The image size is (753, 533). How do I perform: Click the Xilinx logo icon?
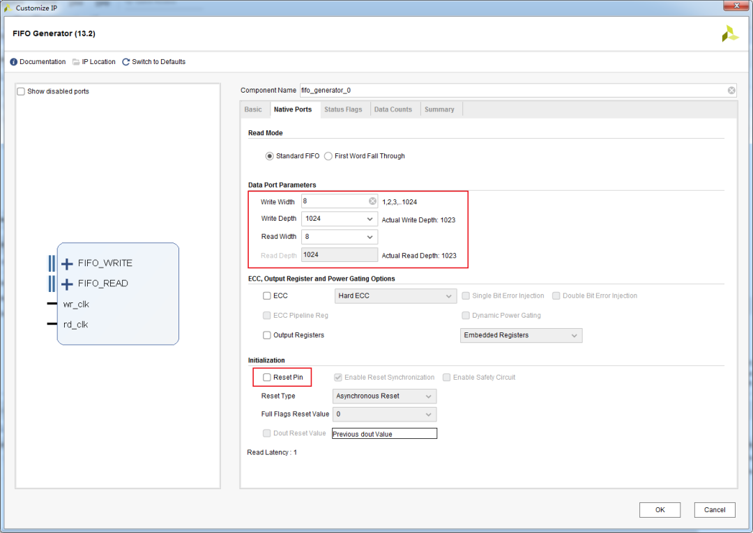pyautogui.click(x=730, y=33)
